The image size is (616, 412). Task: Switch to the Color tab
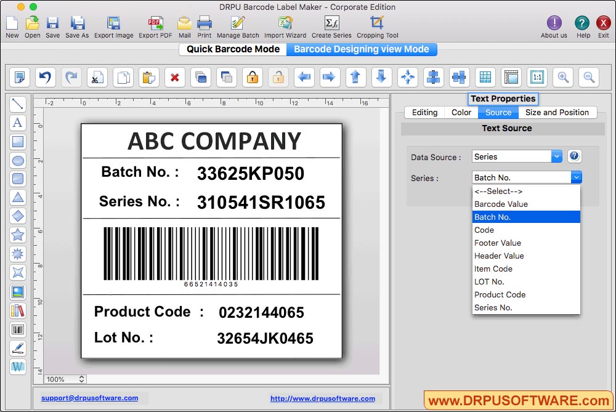461,112
